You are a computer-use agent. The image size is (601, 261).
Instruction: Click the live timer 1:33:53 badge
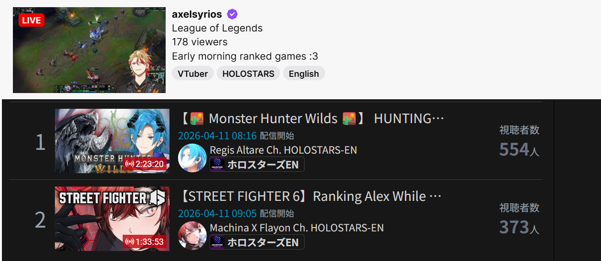click(x=145, y=242)
